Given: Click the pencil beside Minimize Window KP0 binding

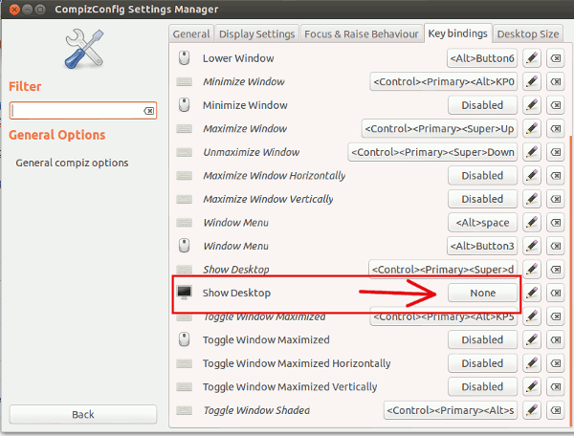Looking at the screenshot, I should point(532,81).
